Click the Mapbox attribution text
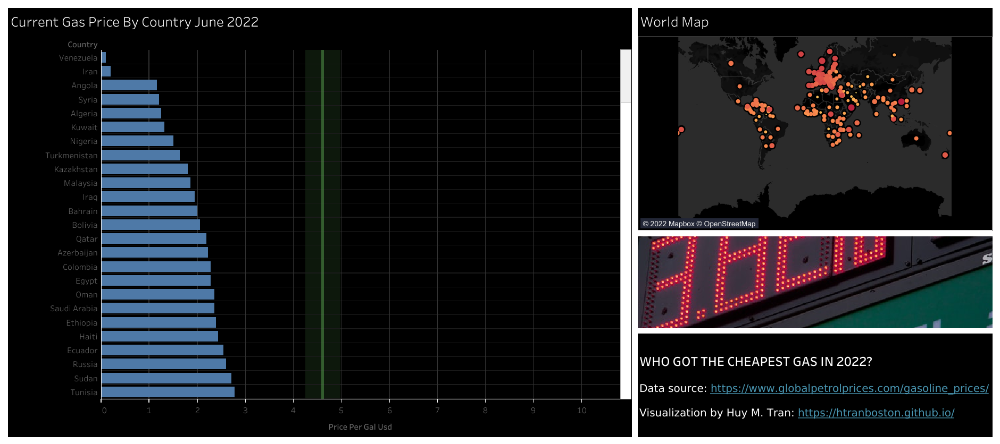1000x444 pixels. click(x=668, y=224)
